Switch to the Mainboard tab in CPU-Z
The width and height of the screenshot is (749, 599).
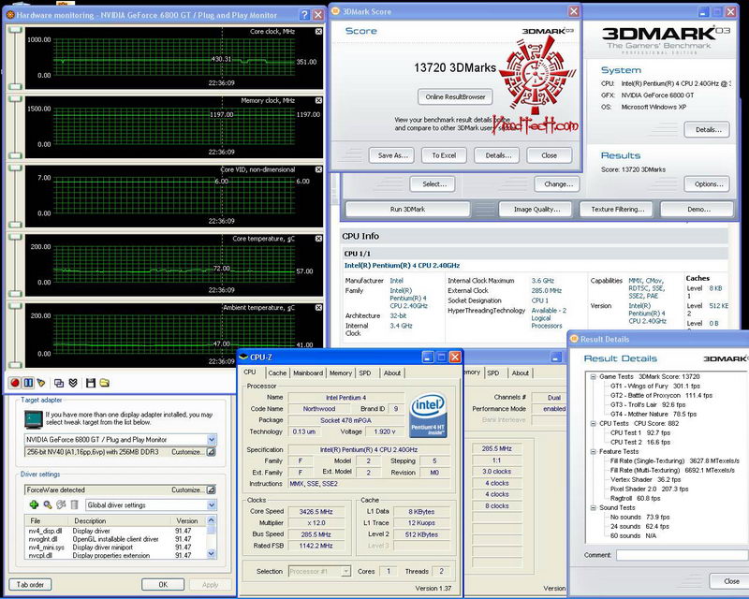308,373
